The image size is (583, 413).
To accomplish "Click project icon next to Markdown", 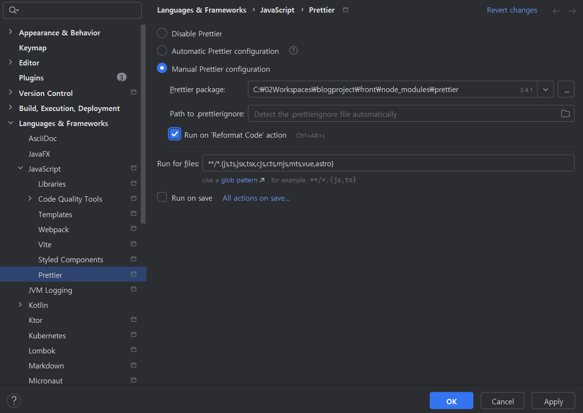I will 134,365.
